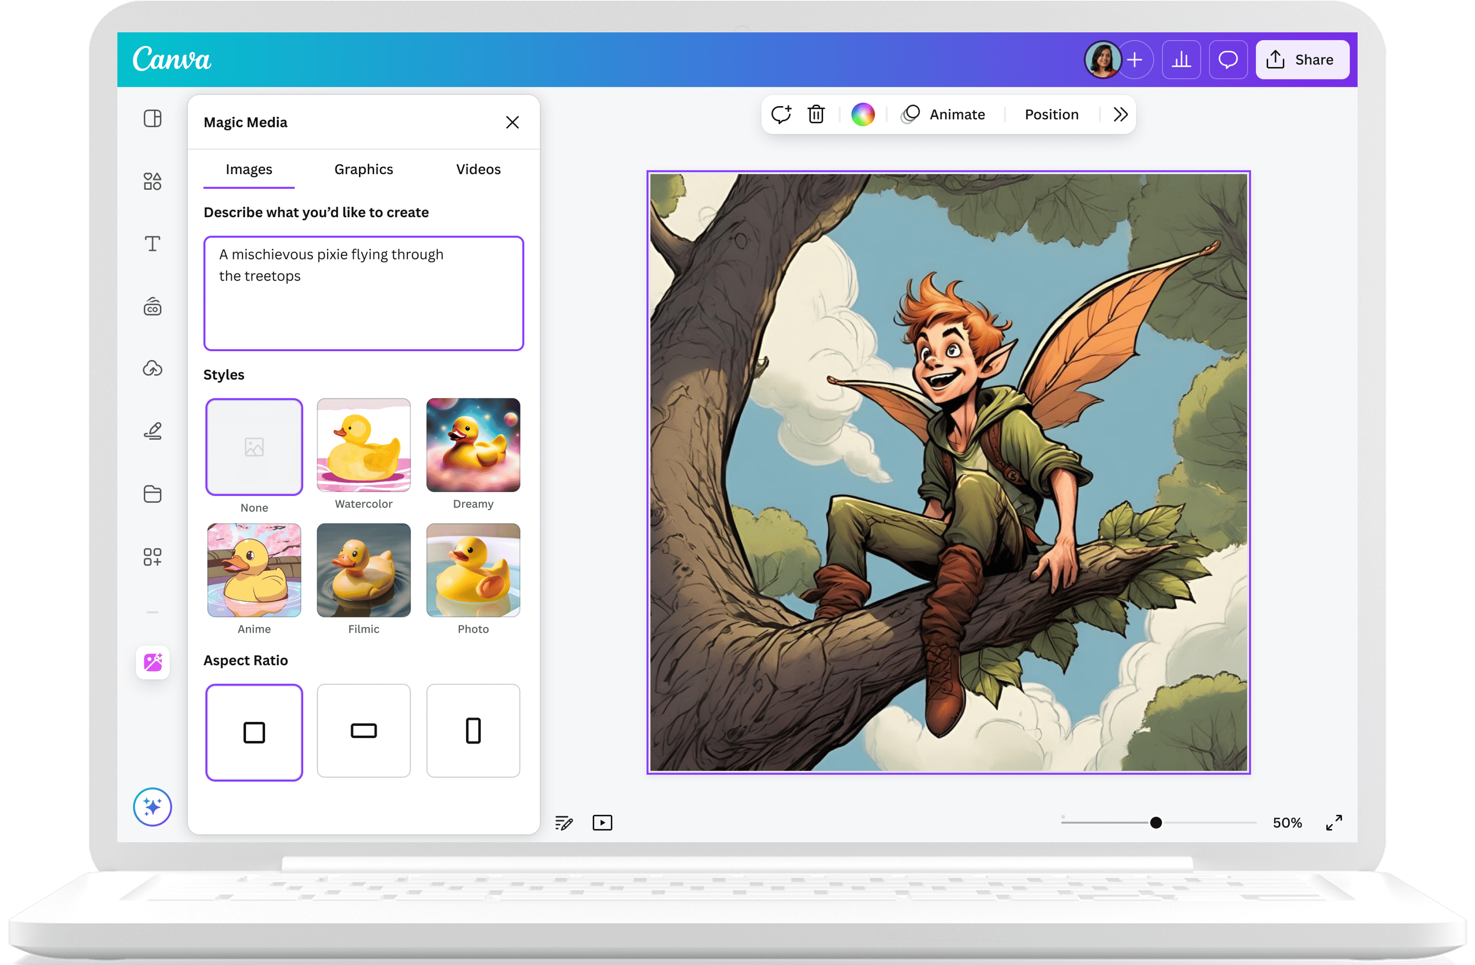Click the presentation play icon
This screenshot has height=965, width=1475.
pyautogui.click(x=602, y=822)
